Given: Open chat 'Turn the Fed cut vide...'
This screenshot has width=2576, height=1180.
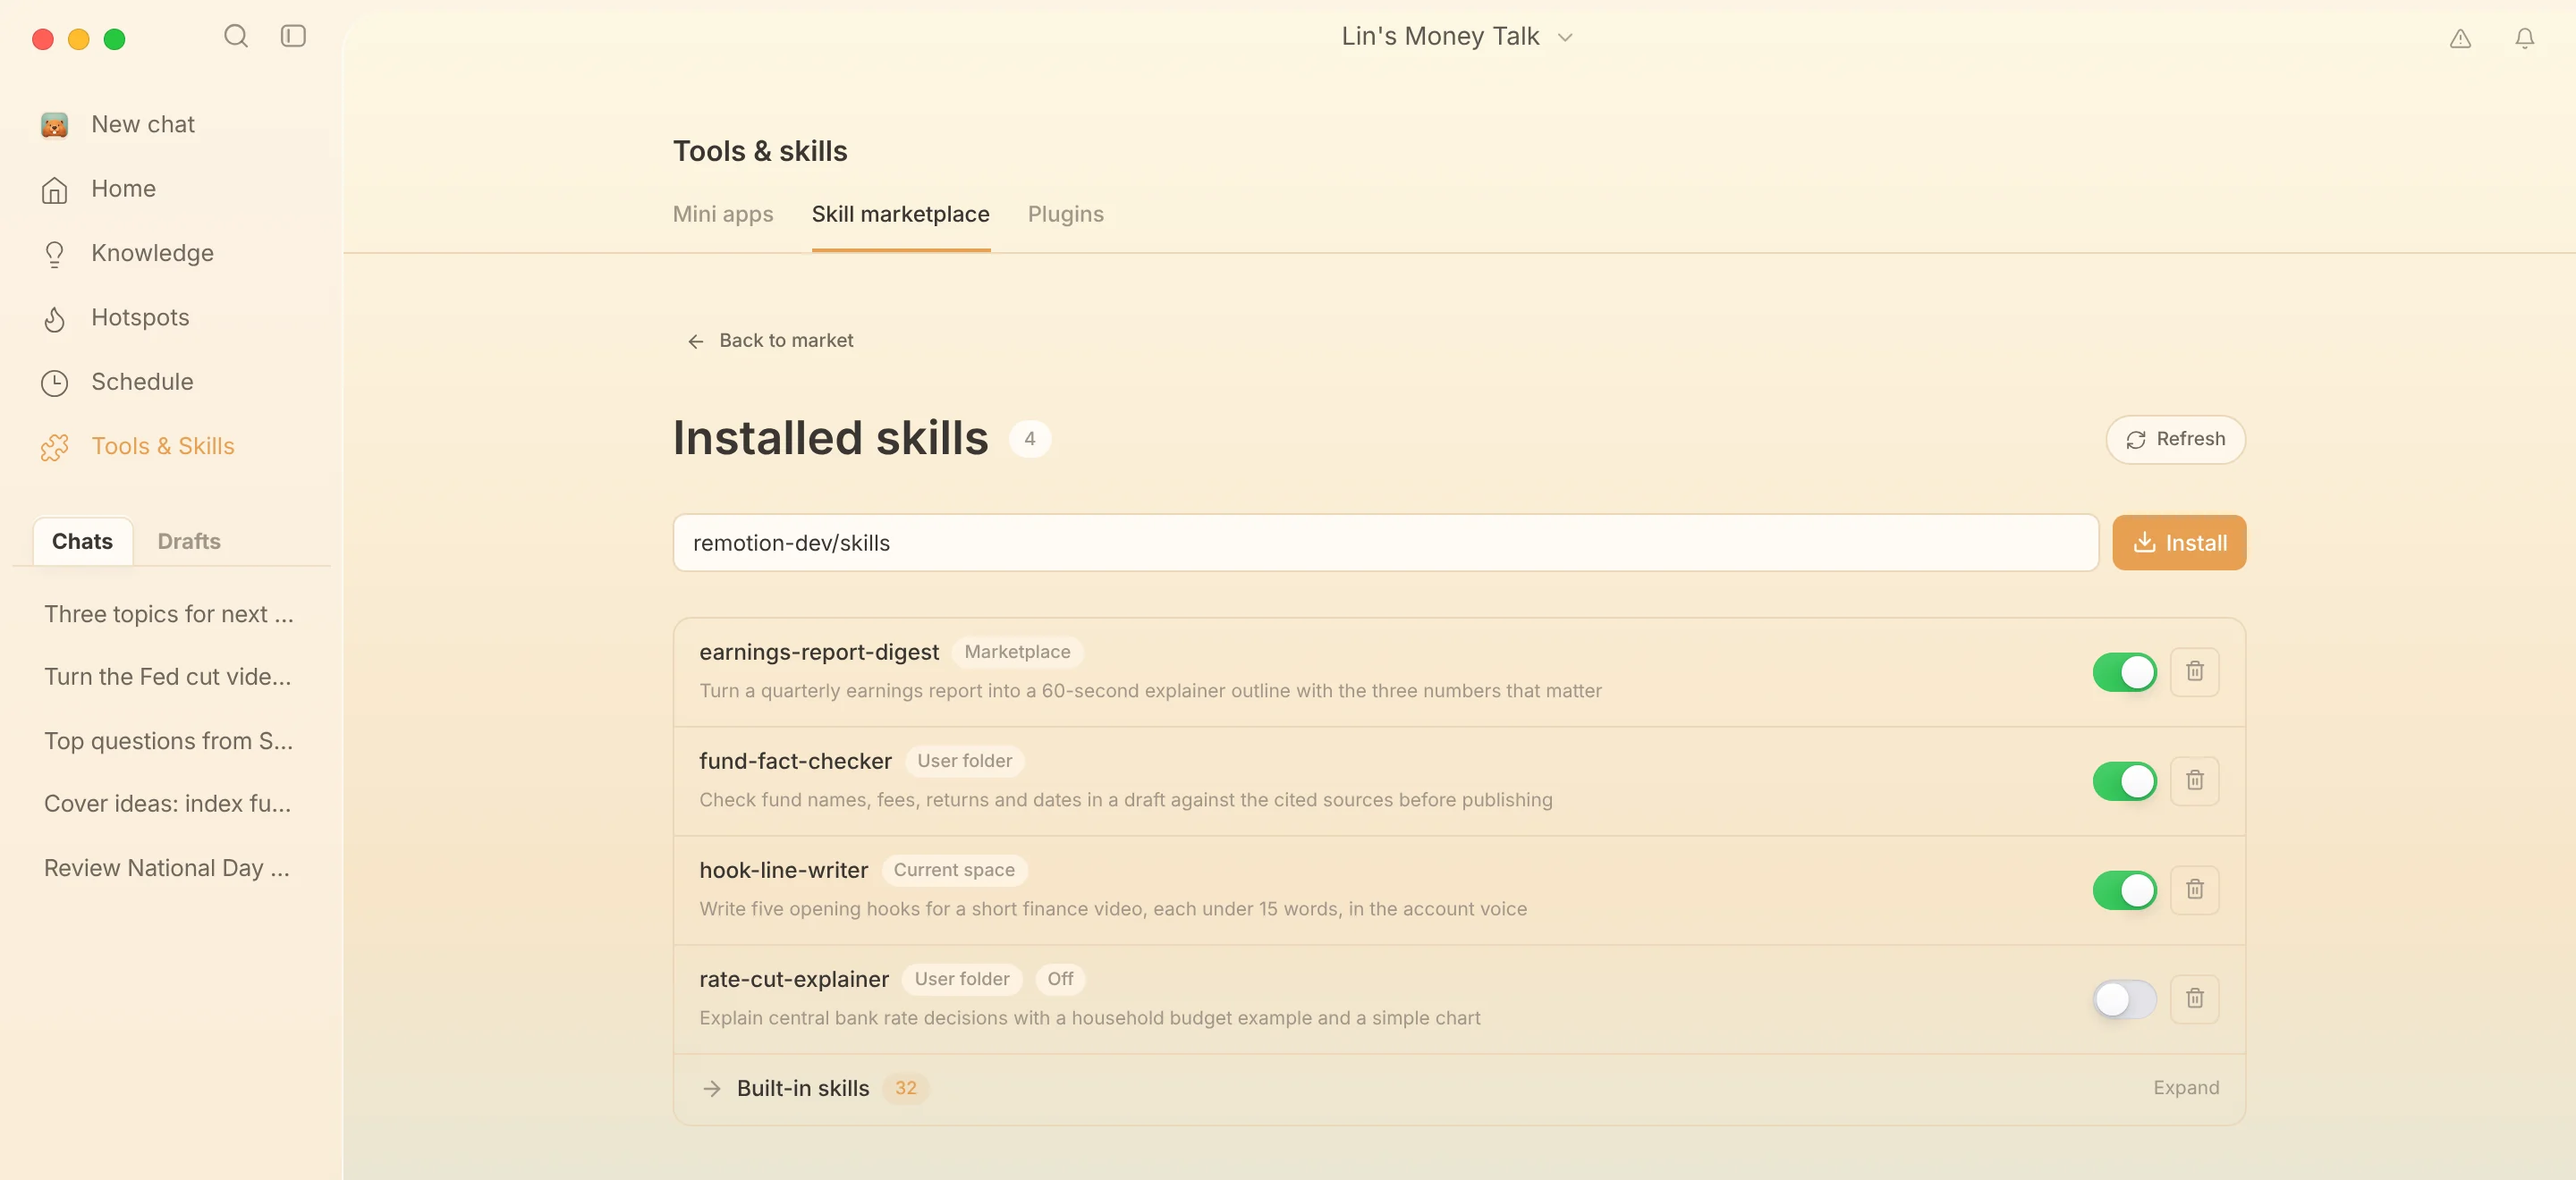Looking at the screenshot, I should click(168, 677).
